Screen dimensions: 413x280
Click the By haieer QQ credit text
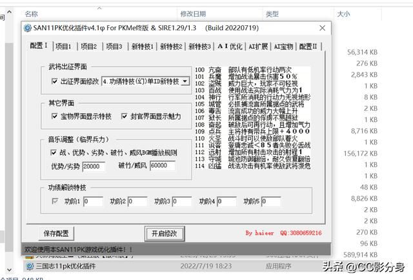(x=283, y=233)
